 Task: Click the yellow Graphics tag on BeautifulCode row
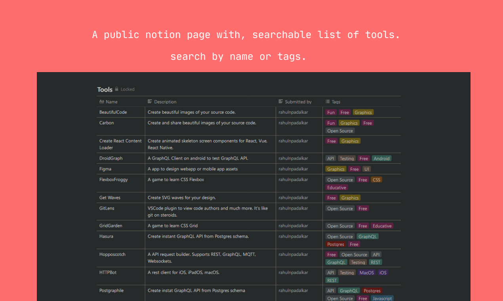(363, 112)
